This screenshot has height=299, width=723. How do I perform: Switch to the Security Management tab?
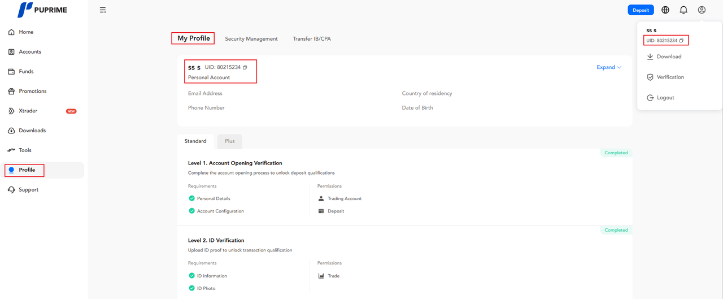[x=251, y=39]
